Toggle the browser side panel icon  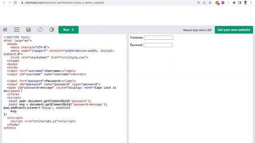click(x=240, y=3)
